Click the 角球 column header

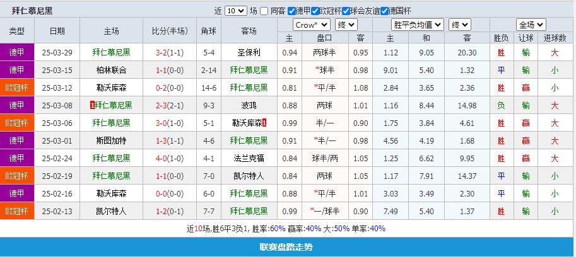(x=209, y=31)
